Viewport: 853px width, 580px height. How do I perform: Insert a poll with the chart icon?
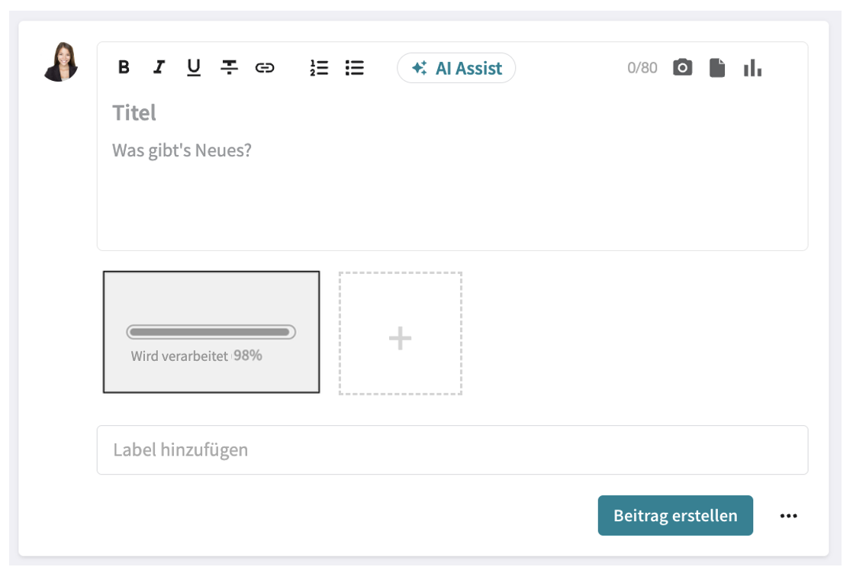tap(753, 67)
